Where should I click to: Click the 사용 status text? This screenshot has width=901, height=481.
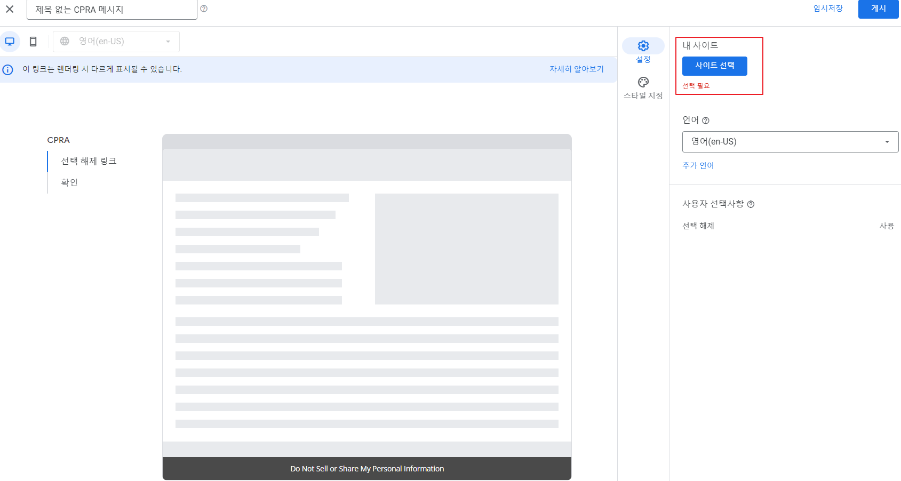pyautogui.click(x=887, y=226)
